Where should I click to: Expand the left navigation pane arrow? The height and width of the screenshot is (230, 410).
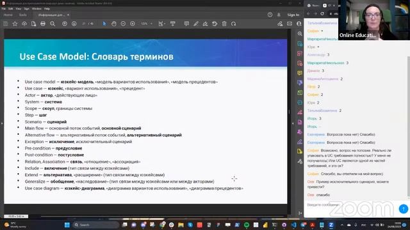(x=2, y=123)
